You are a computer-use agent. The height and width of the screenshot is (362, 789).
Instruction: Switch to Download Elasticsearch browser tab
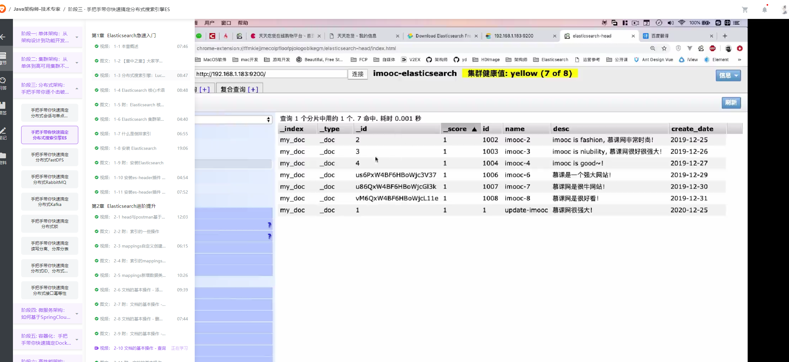point(443,36)
